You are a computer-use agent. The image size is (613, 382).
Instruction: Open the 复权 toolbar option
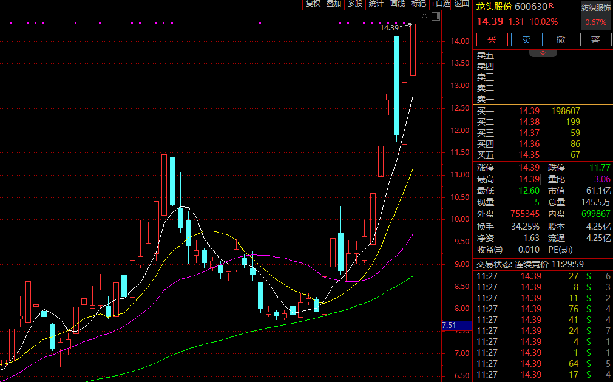click(x=313, y=4)
